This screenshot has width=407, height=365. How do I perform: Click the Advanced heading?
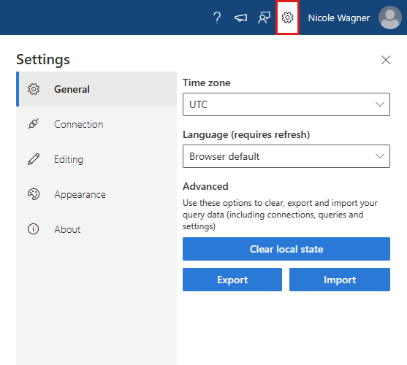(x=205, y=186)
